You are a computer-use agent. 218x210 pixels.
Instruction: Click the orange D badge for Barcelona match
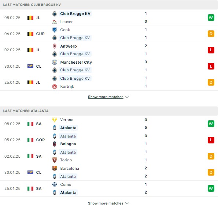coord(211,172)
